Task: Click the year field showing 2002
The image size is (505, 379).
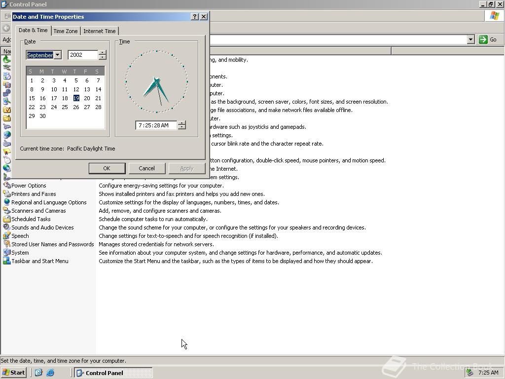Action: point(83,55)
